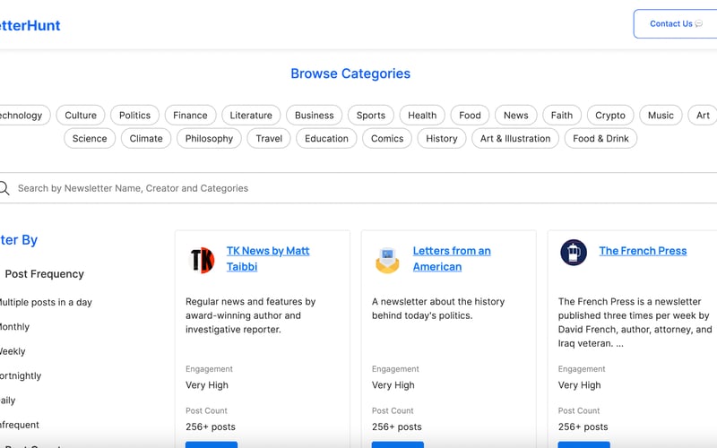Open the Art & Illustration category
The image size is (717, 448).
pyautogui.click(x=515, y=139)
